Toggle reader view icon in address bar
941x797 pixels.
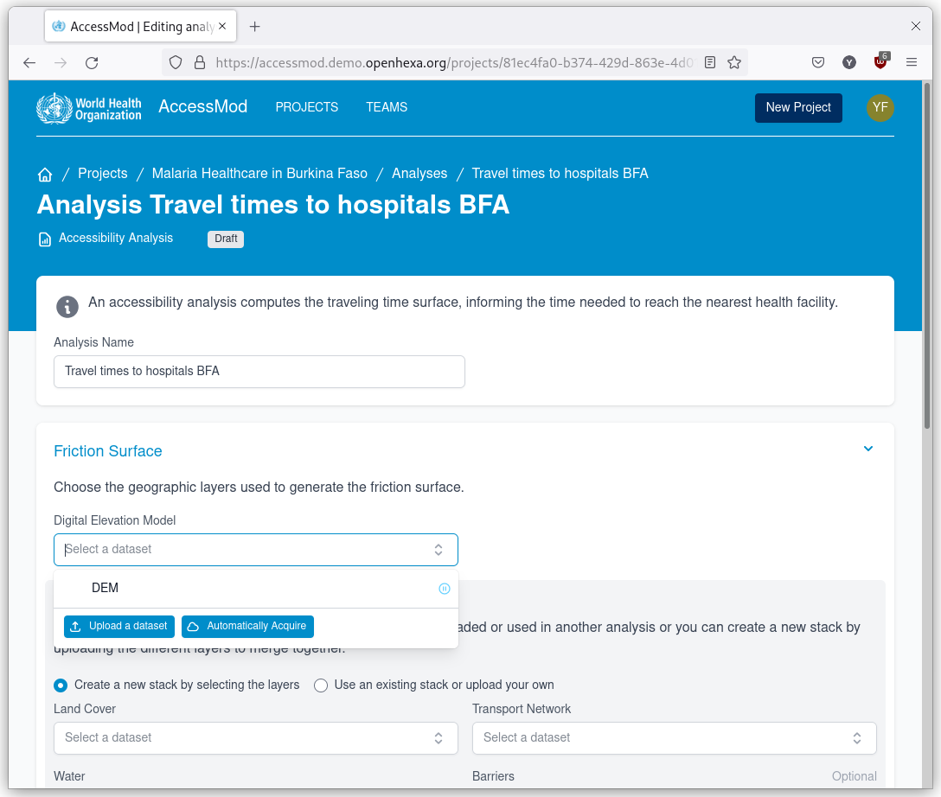(710, 62)
